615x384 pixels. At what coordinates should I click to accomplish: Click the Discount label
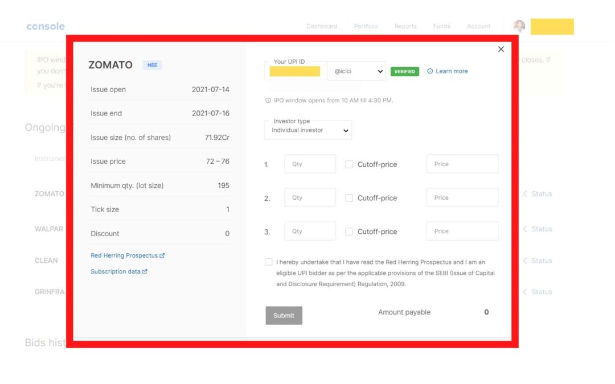(105, 234)
